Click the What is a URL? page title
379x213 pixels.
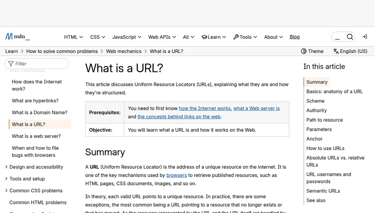tap(124, 68)
